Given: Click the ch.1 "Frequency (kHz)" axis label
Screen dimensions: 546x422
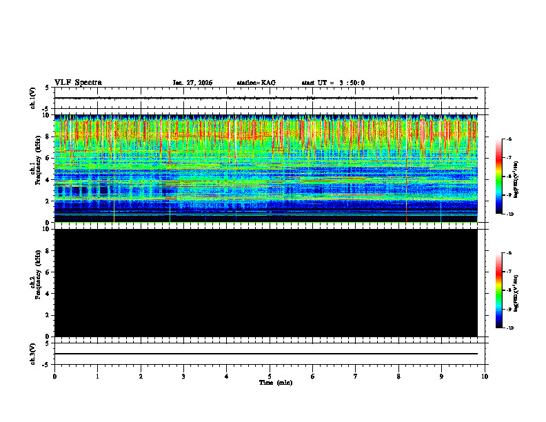Looking at the screenshot, I should [x=39, y=159].
